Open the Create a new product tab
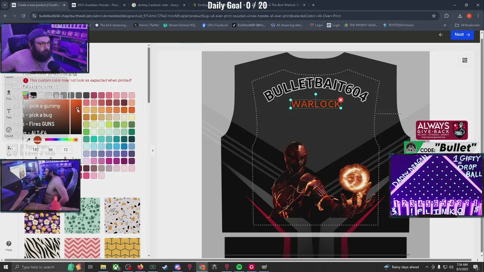The image size is (484, 272). point(38,5)
